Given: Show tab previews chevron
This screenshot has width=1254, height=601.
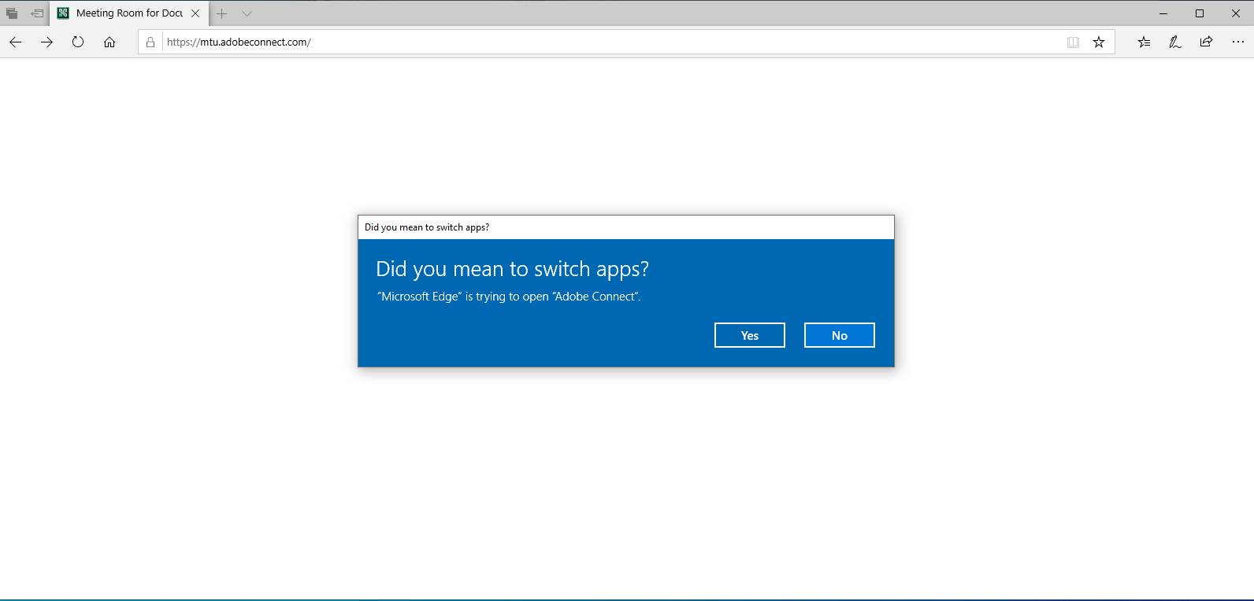Looking at the screenshot, I should click(247, 13).
